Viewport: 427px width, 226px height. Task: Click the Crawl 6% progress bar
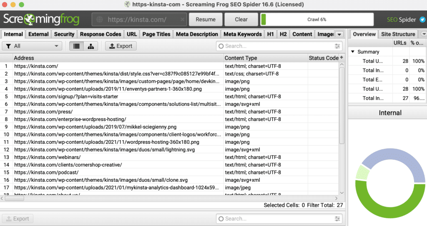317,19
